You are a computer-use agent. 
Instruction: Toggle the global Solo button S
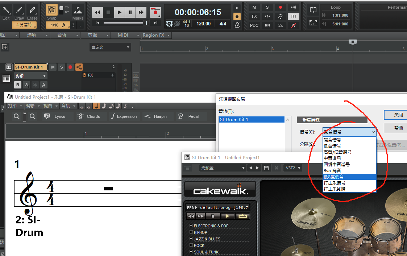tap(267, 7)
